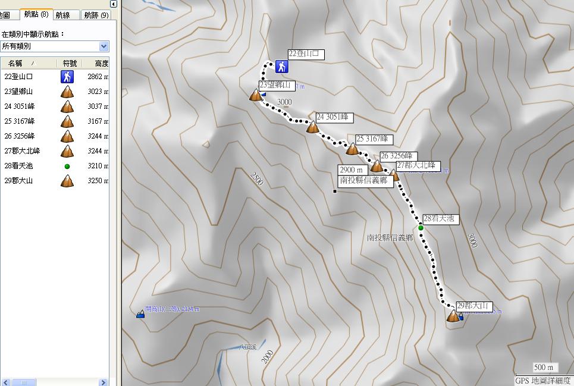Viewport: 574px width, 386px height.
Task: Click the hiker symbol in 22登山口 row
Action: pyautogui.click(x=67, y=77)
